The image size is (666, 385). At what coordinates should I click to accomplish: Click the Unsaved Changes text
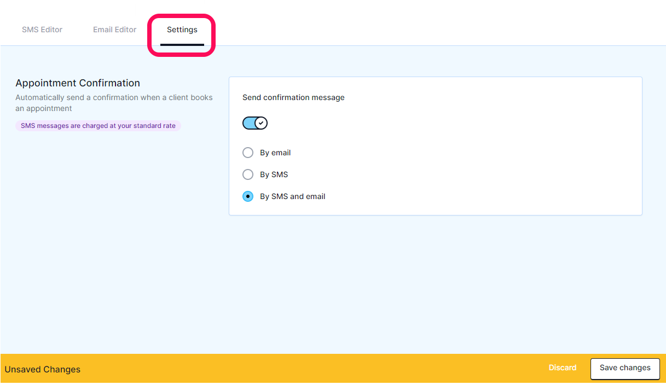point(43,370)
